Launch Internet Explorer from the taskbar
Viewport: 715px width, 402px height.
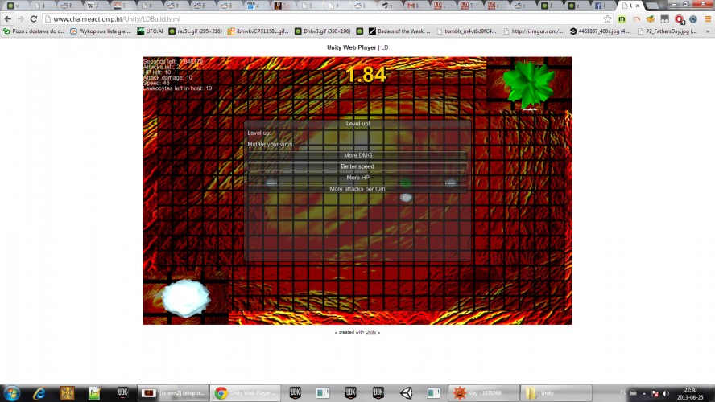39,393
